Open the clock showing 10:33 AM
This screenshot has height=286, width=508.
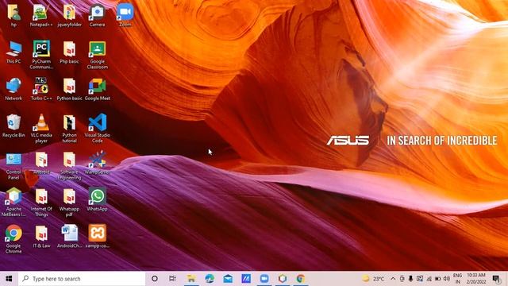point(476,279)
